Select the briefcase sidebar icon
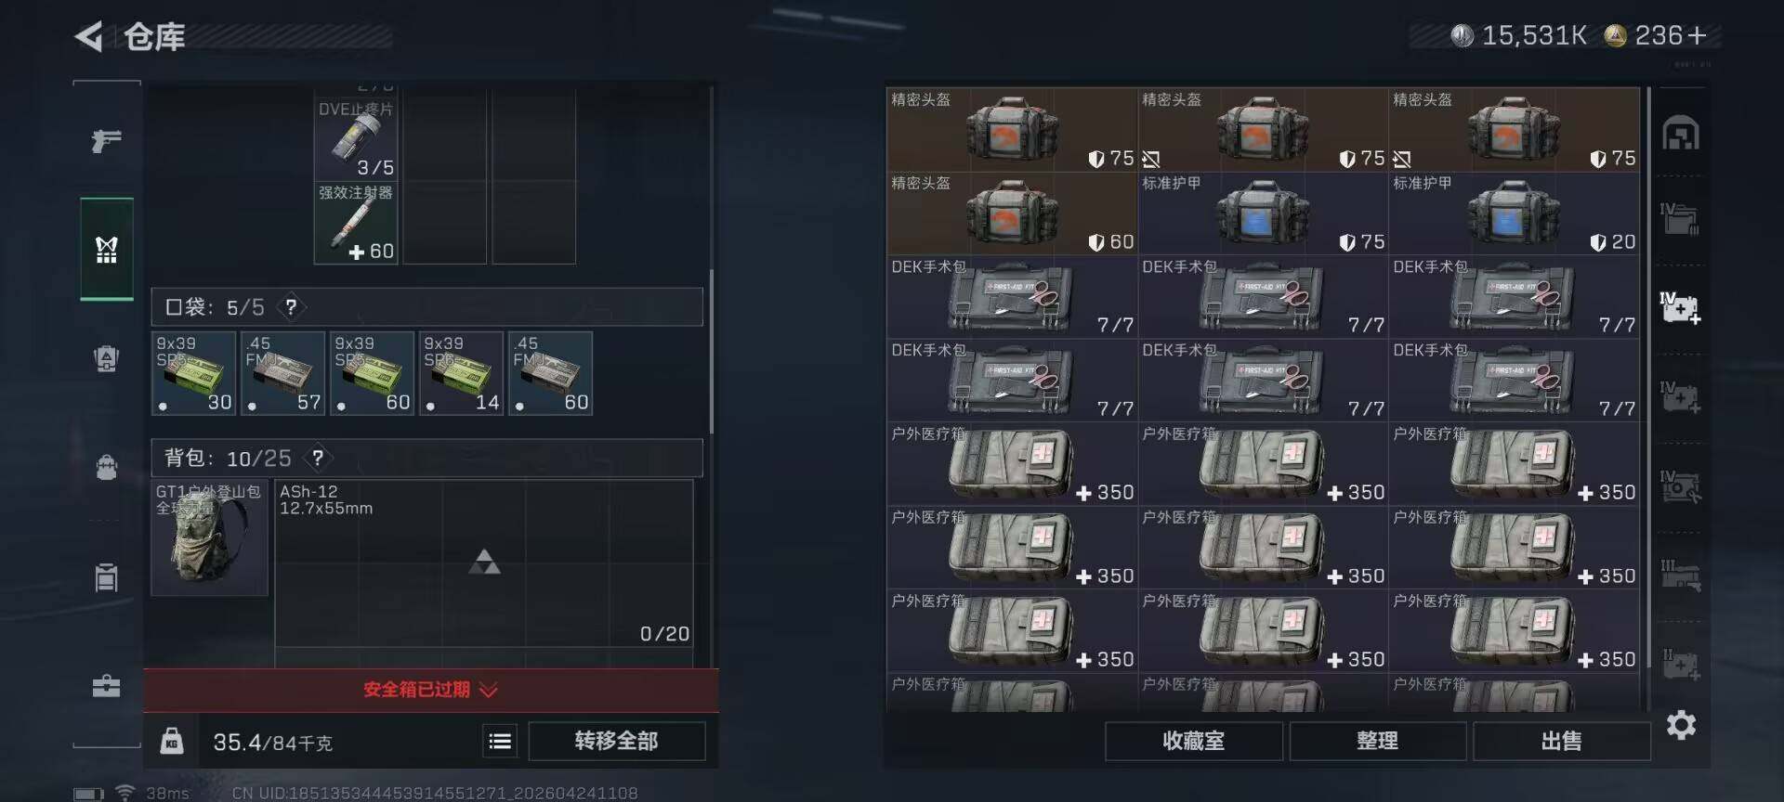1784x802 pixels. point(107,686)
